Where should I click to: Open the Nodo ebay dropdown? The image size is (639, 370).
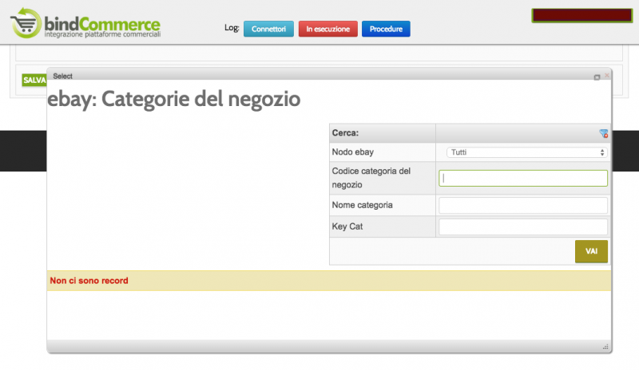pyautogui.click(x=523, y=152)
